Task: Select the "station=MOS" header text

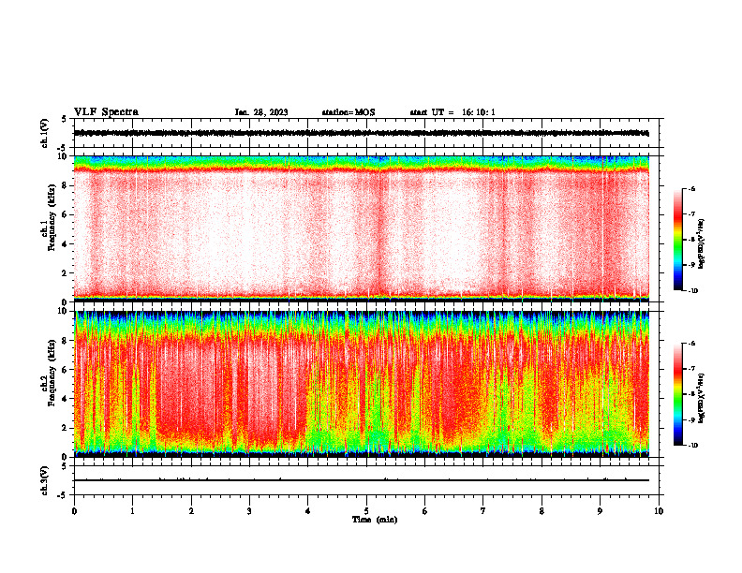Action: point(349,112)
